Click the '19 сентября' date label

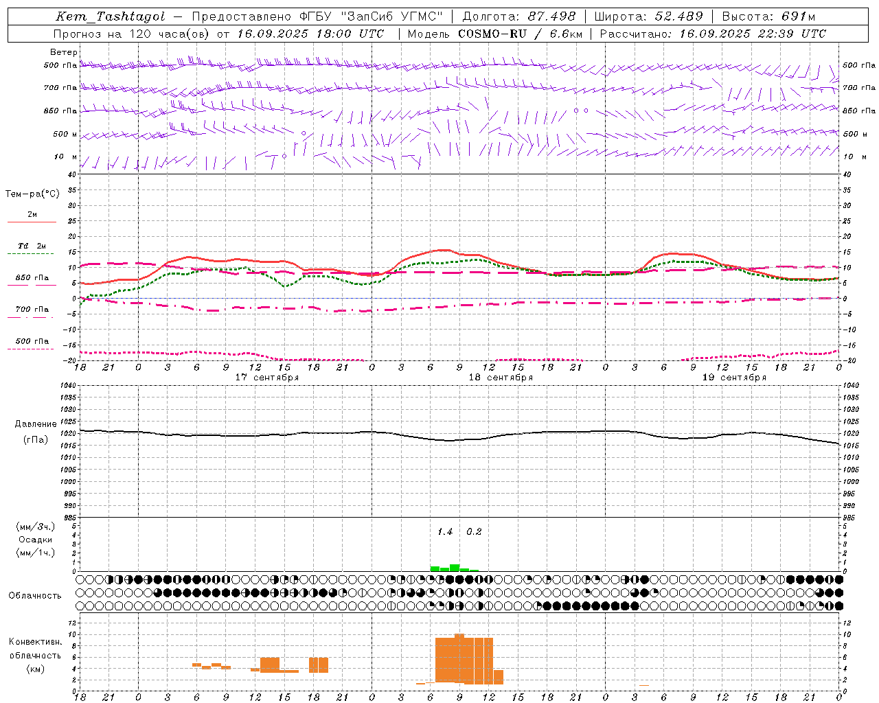point(734,378)
